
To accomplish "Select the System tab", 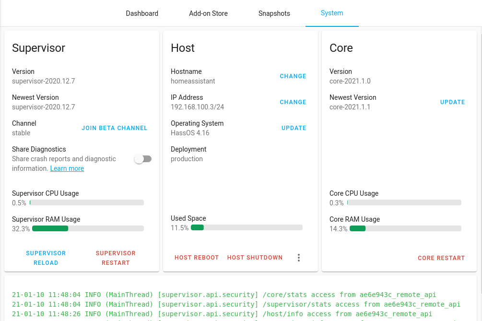I will pyautogui.click(x=332, y=13).
